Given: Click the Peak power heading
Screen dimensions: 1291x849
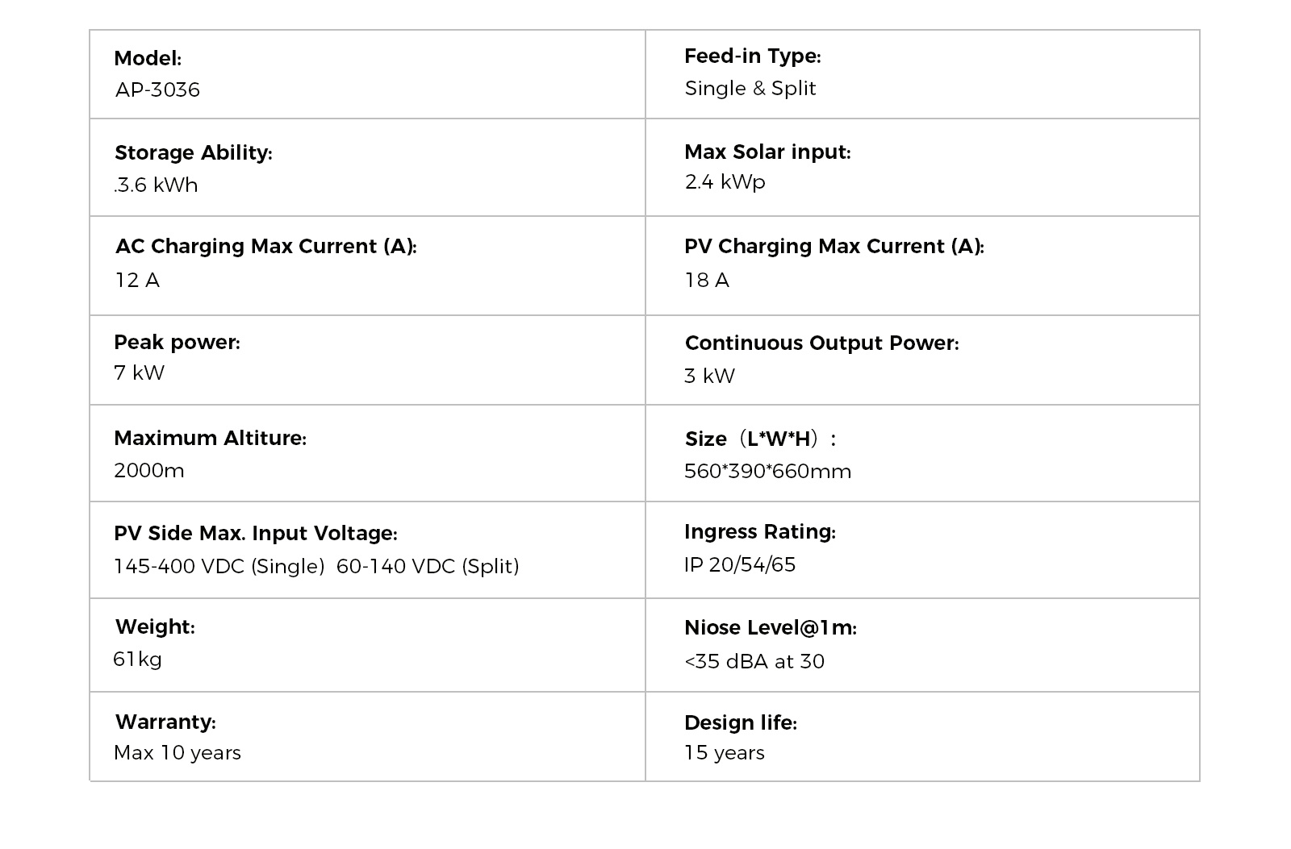Looking at the screenshot, I should (177, 343).
